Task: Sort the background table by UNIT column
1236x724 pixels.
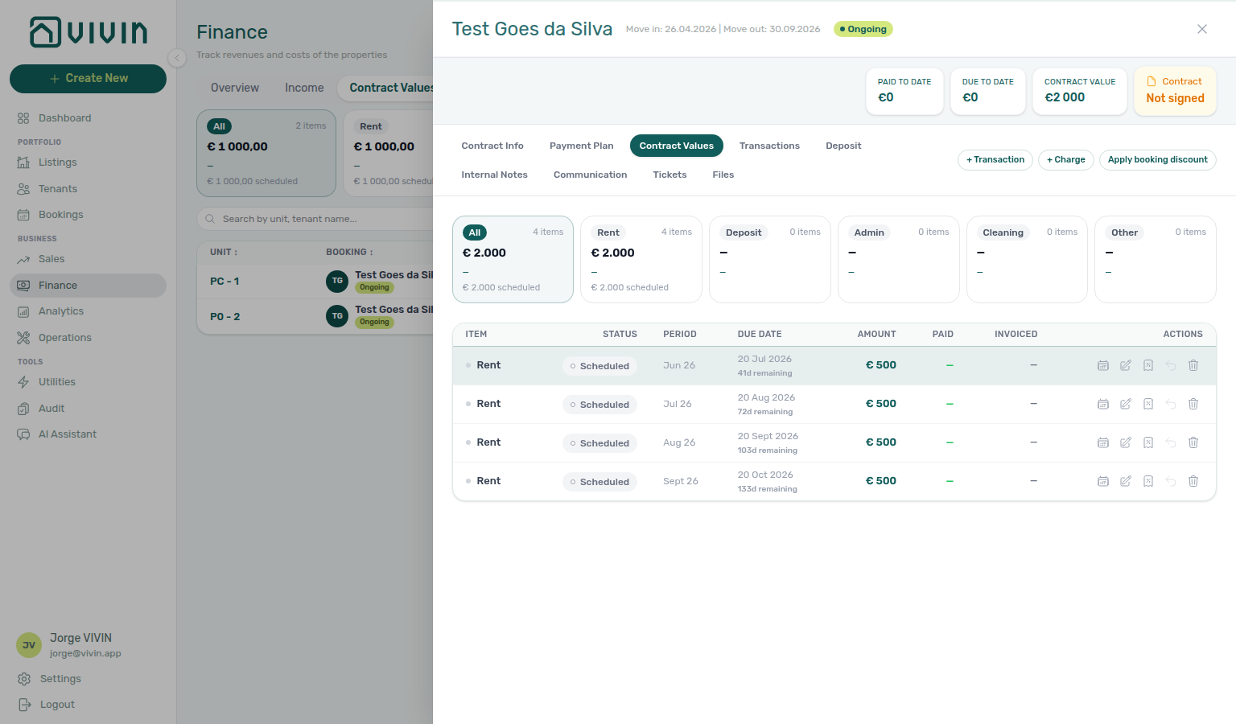Action: [x=224, y=253]
